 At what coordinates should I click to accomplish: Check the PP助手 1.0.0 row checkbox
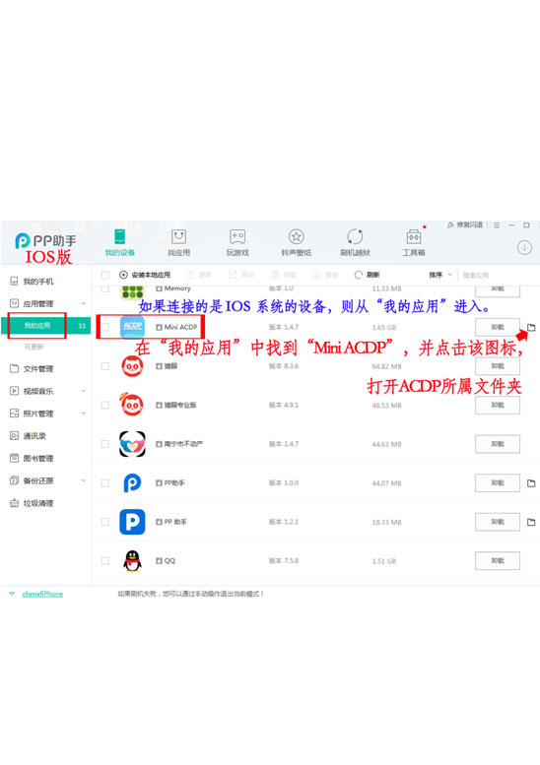[105, 483]
